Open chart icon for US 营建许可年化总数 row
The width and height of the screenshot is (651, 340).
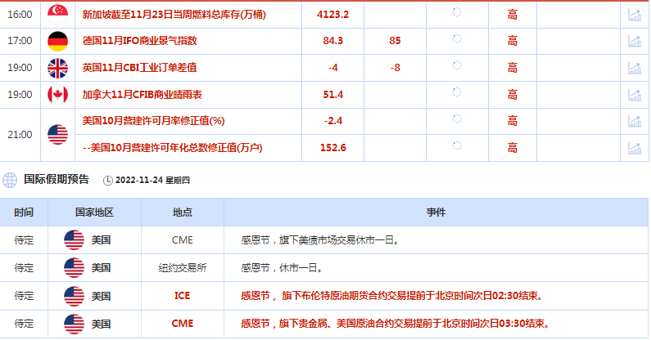(634, 148)
